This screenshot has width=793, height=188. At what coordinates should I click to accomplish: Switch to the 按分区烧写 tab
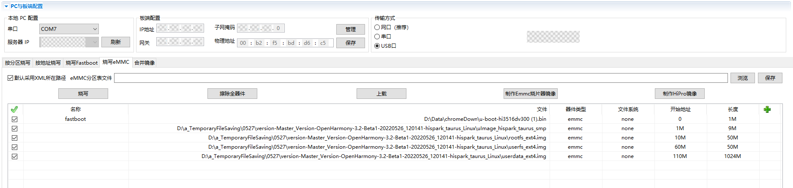click(18, 63)
